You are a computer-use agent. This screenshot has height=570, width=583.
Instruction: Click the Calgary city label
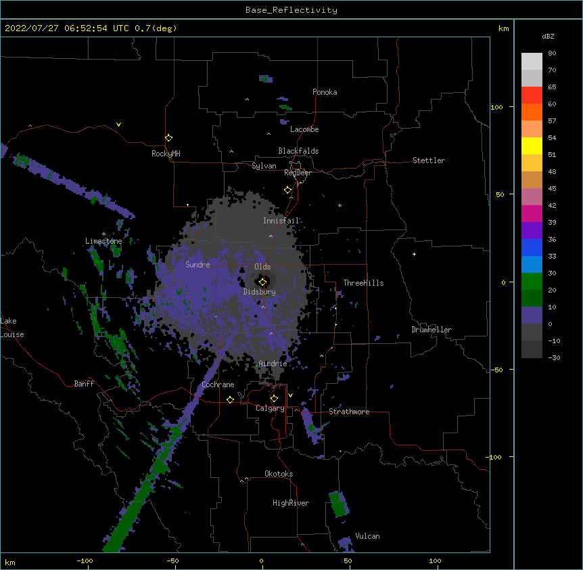(270, 408)
